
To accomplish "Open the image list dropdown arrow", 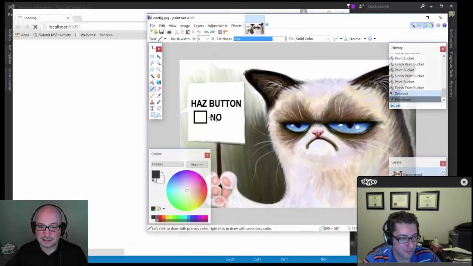I will [x=267, y=25].
